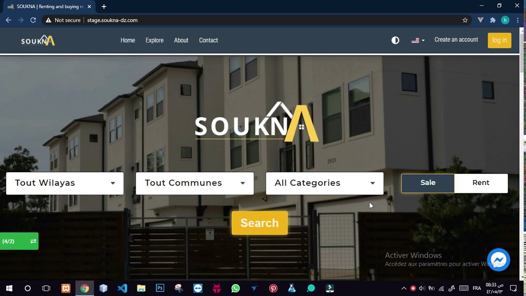Open the Windows notification center

[513, 288]
